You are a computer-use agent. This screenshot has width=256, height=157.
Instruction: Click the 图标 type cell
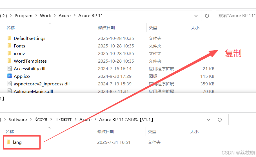click(153, 76)
